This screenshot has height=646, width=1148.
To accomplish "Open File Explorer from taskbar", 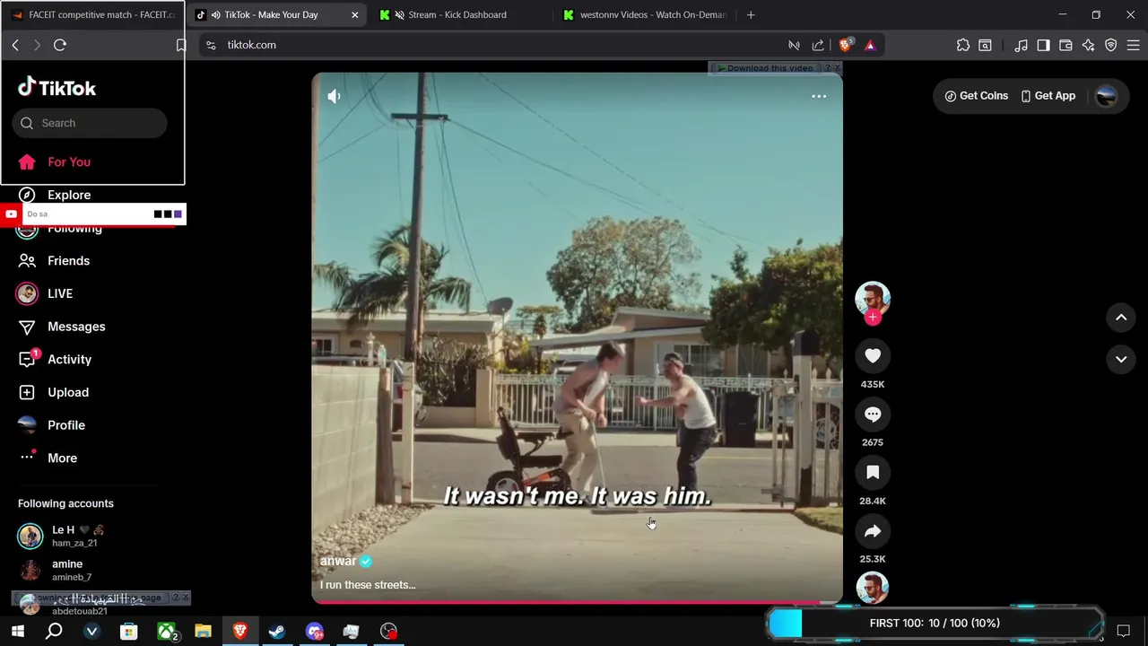I will 203,632.
